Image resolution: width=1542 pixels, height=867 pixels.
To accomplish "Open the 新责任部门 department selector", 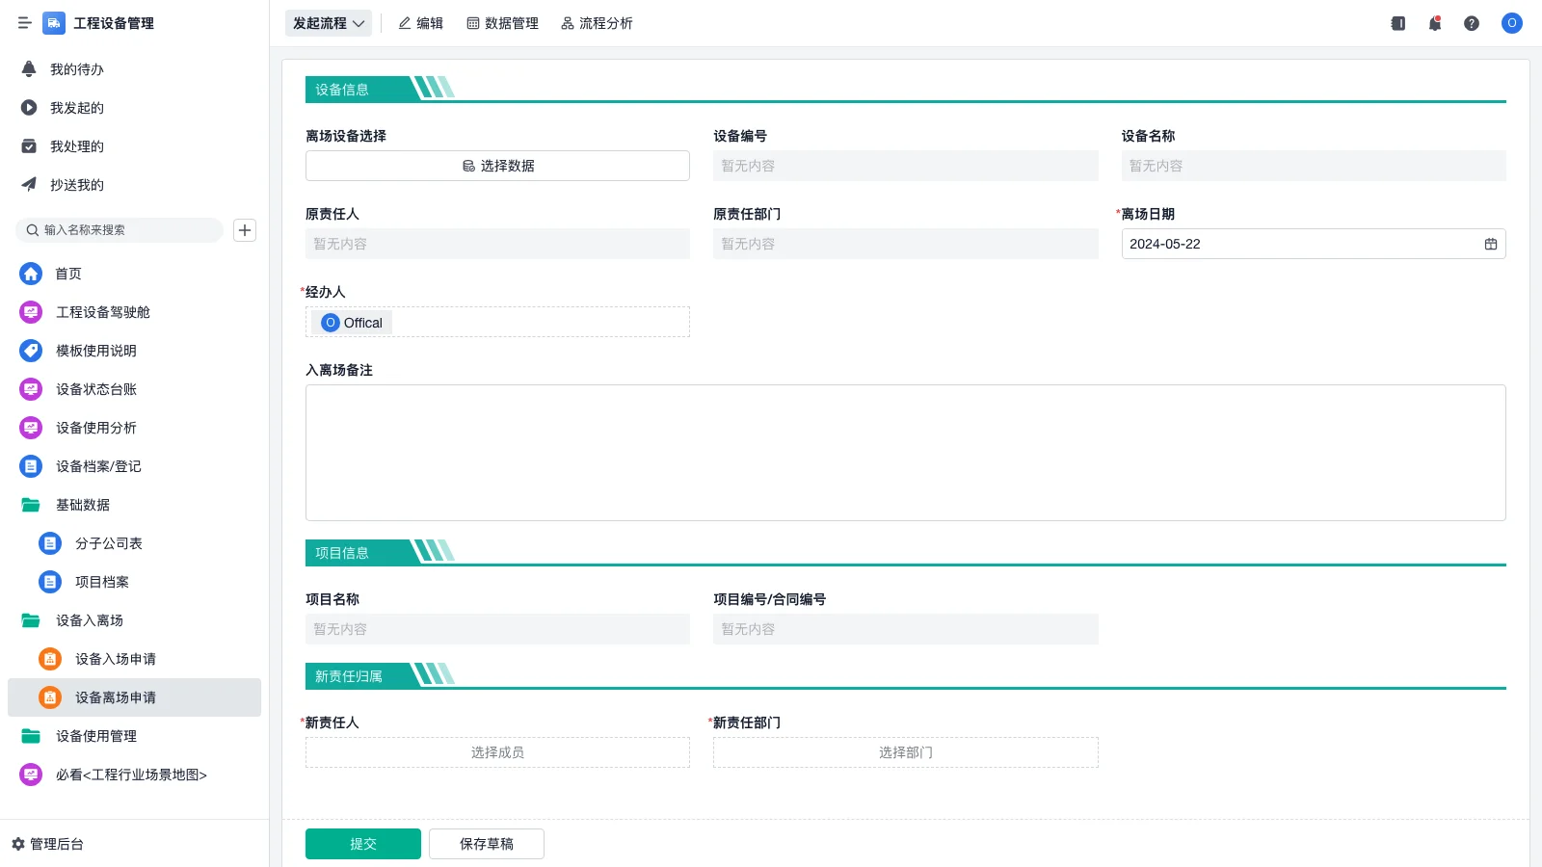I will pyautogui.click(x=906, y=752).
